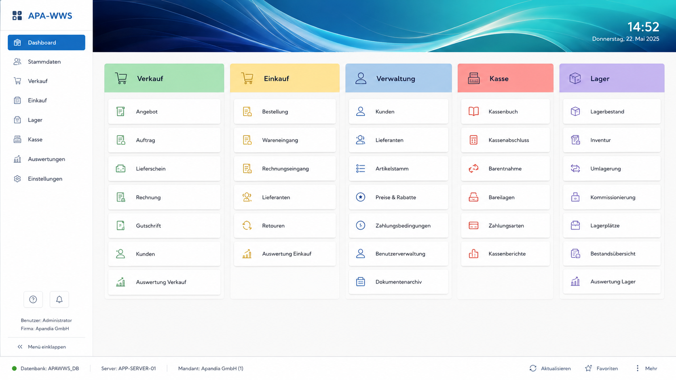Click the Benutzer: Administrator text
676x380 pixels.
[46, 320]
